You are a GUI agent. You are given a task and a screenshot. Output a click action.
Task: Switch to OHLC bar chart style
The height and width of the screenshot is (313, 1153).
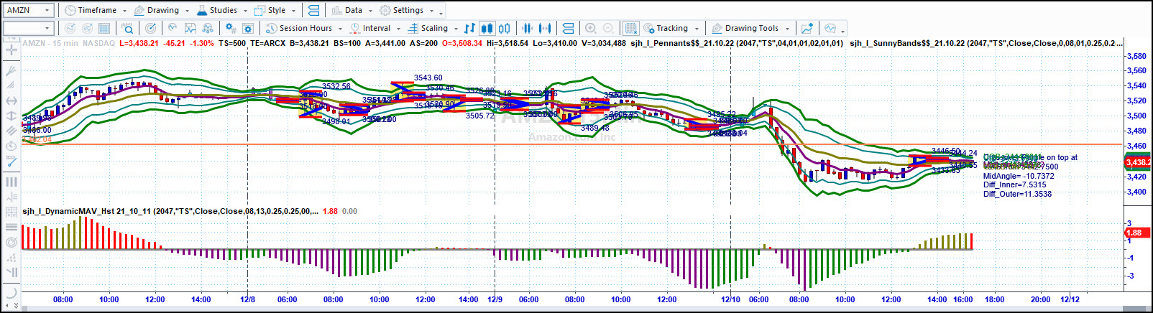tap(470, 28)
